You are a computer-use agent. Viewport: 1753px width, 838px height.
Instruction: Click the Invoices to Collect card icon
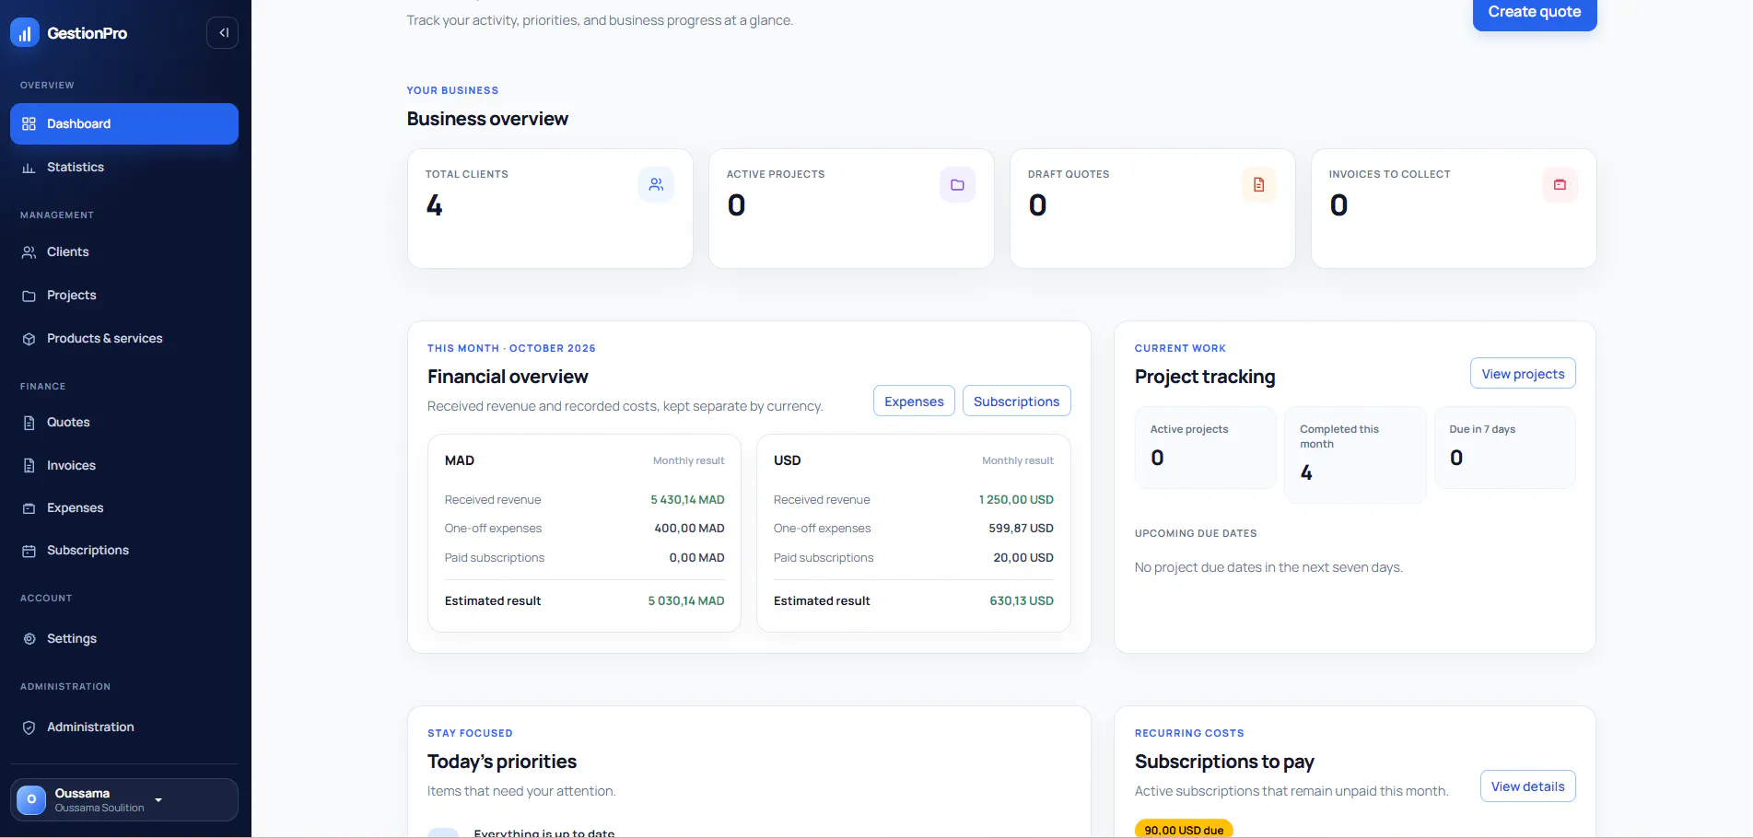pyautogui.click(x=1560, y=185)
